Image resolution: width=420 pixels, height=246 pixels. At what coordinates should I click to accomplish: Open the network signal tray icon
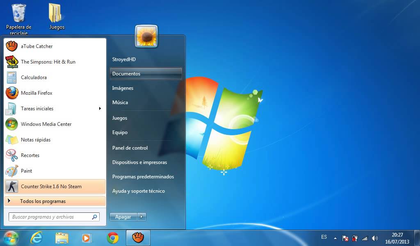365,238
